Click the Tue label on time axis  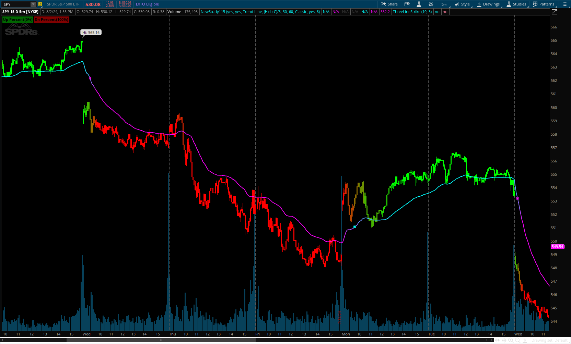click(431, 334)
